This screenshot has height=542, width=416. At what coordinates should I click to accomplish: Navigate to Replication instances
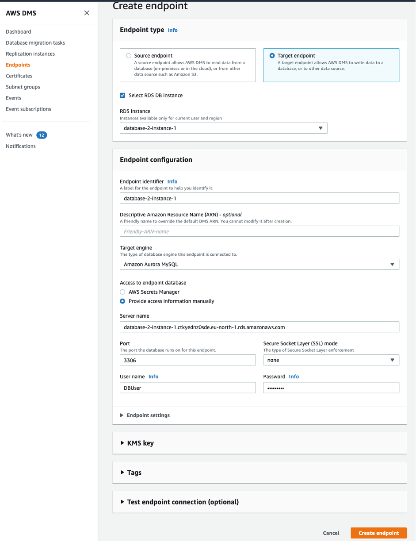click(x=30, y=54)
